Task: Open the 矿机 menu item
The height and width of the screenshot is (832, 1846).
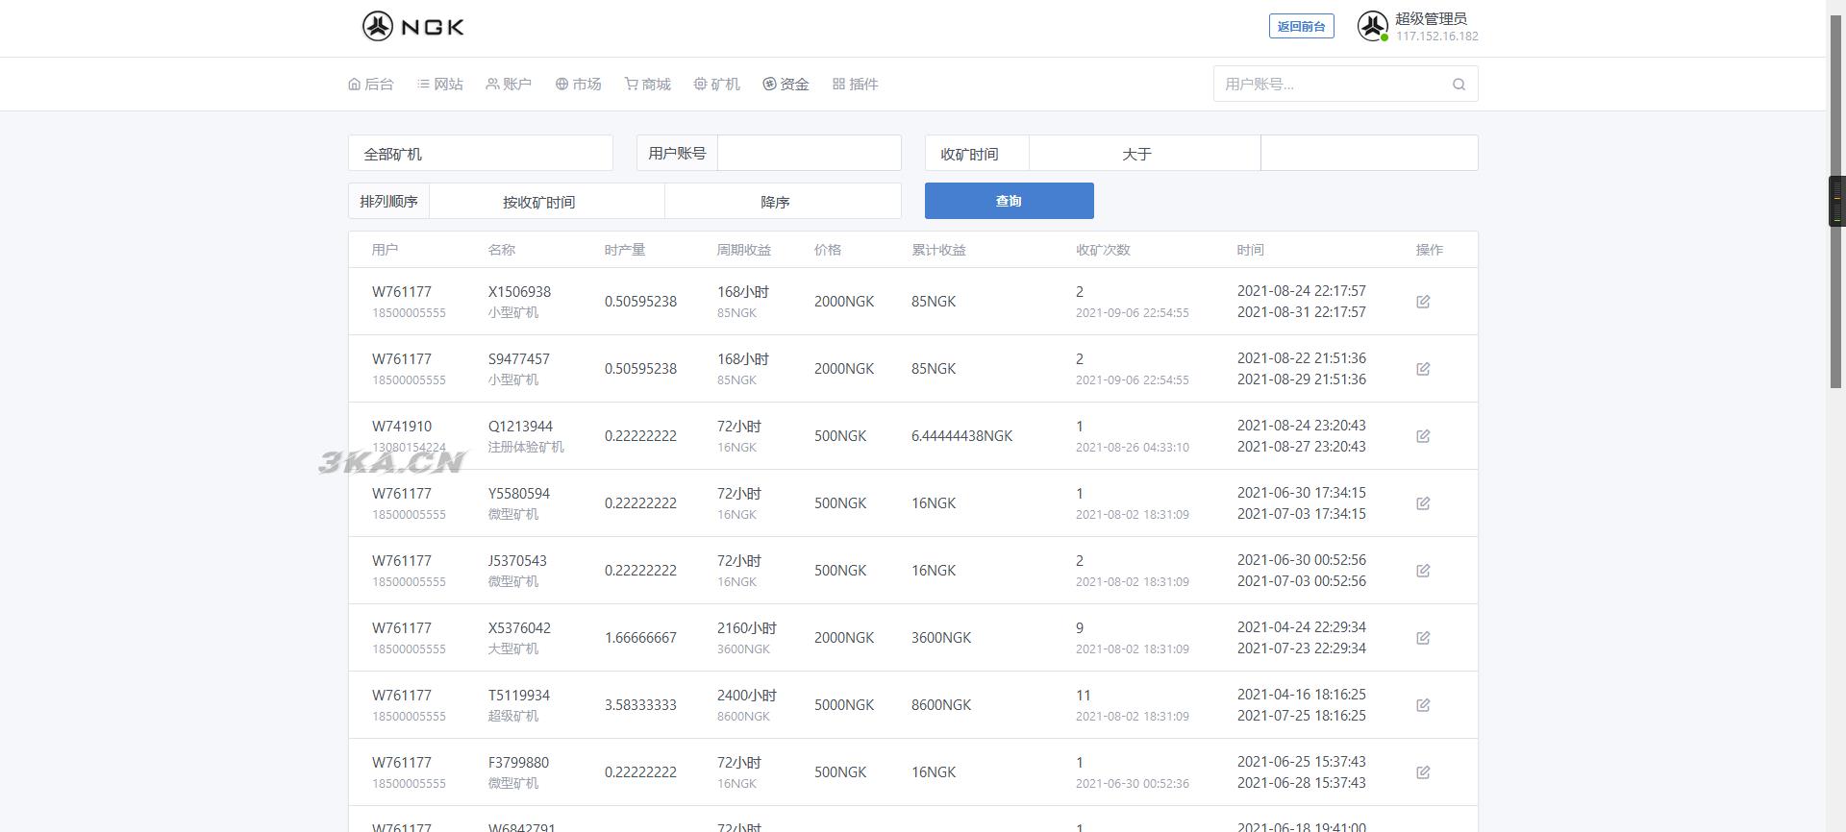Action: coord(717,85)
